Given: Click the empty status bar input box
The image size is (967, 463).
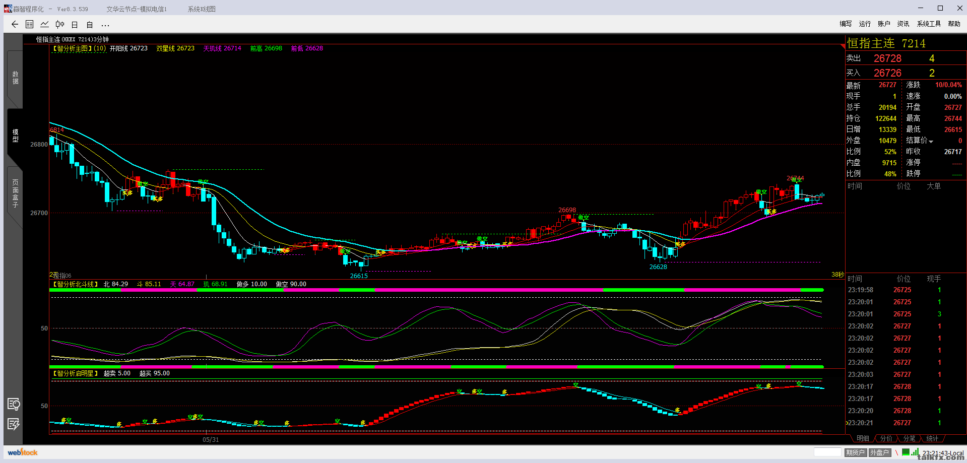Looking at the screenshot, I should coord(827,452).
